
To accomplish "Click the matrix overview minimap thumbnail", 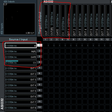I will pyautogui.click(x=19, y=19).
